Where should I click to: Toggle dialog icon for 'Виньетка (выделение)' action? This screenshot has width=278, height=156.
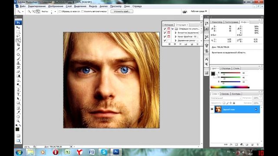click(169, 33)
